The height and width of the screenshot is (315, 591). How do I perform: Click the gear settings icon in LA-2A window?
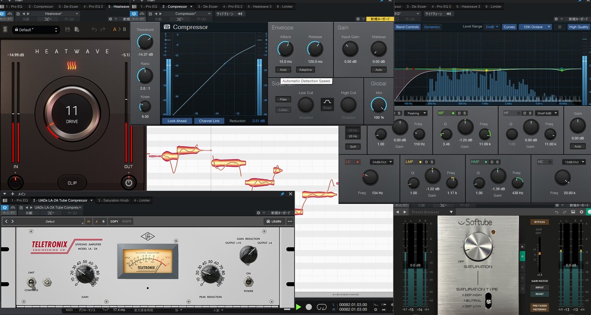pyautogui.click(x=259, y=213)
